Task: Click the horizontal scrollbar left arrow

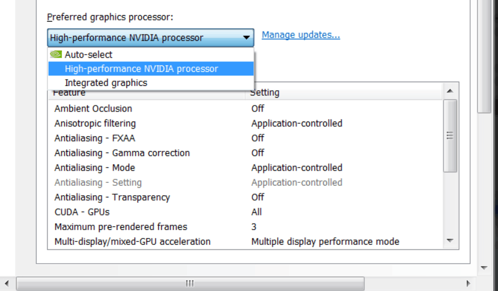Action: 7,283
